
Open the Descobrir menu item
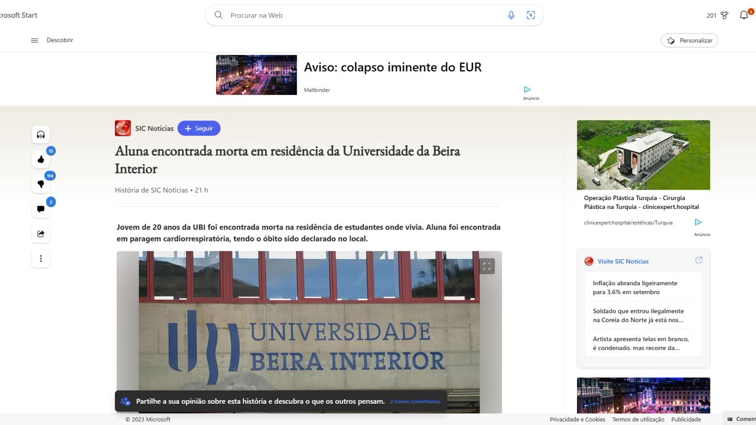pos(60,40)
